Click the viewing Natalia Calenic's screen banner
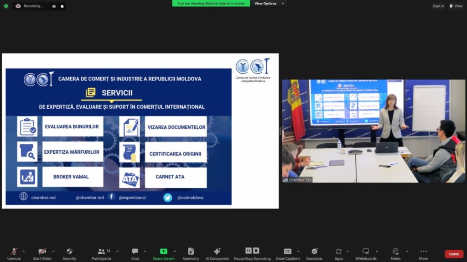The height and width of the screenshot is (262, 467). point(211,3)
